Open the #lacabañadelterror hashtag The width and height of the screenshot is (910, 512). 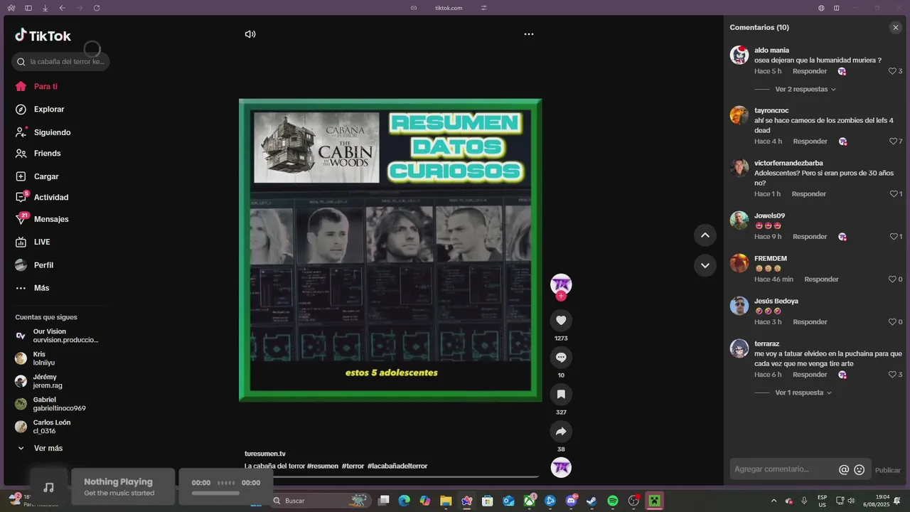click(397, 466)
